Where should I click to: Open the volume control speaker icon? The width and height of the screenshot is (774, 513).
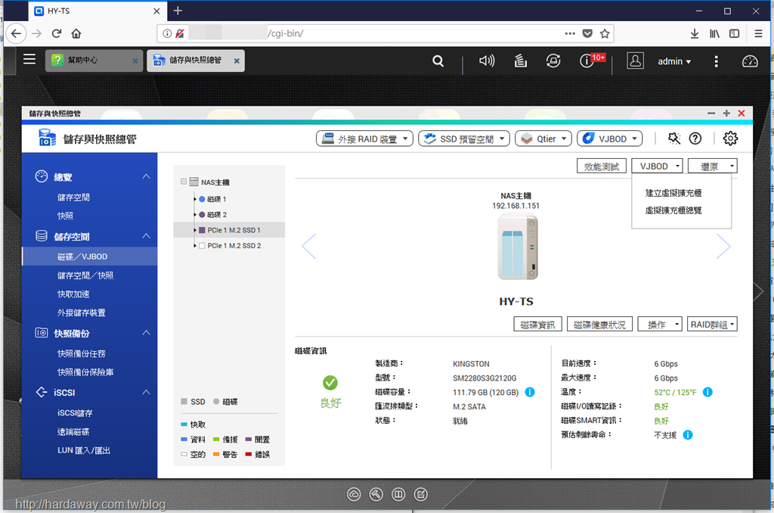coord(487,61)
